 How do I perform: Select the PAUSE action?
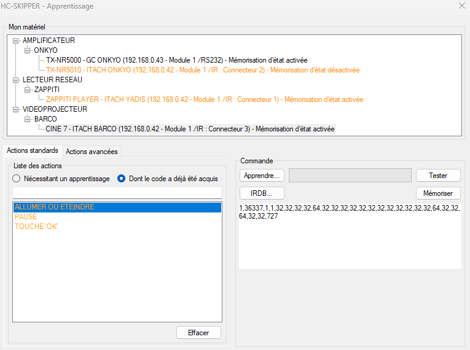(117, 217)
